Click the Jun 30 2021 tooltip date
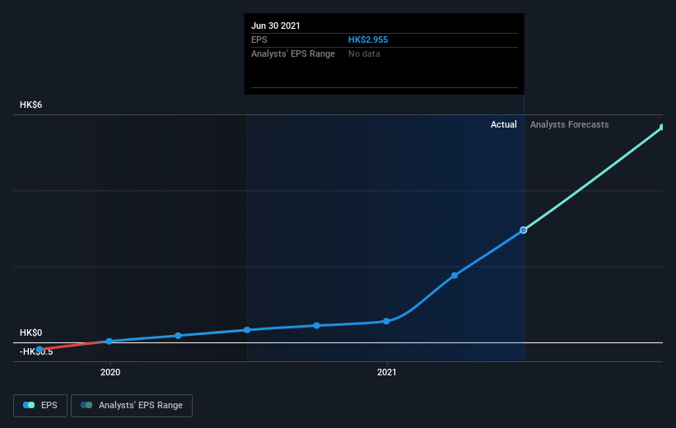This screenshot has height=428, width=676. (276, 26)
